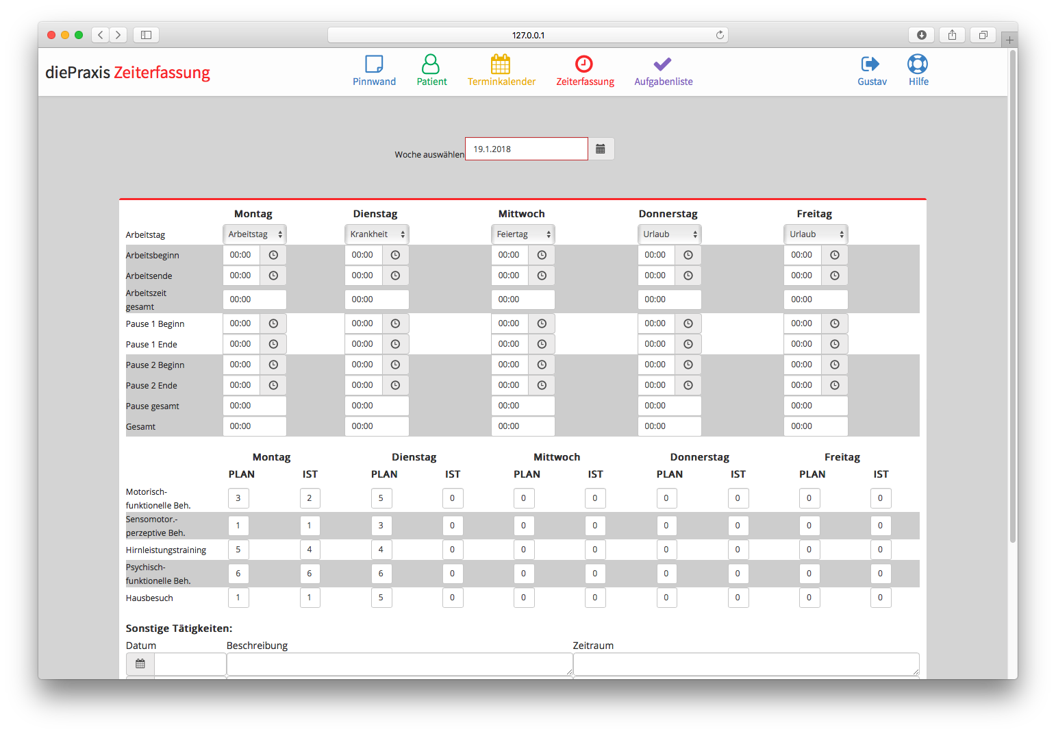The image size is (1056, 734).
Task: Open the Hilfe page
Action: pos(918,71)
